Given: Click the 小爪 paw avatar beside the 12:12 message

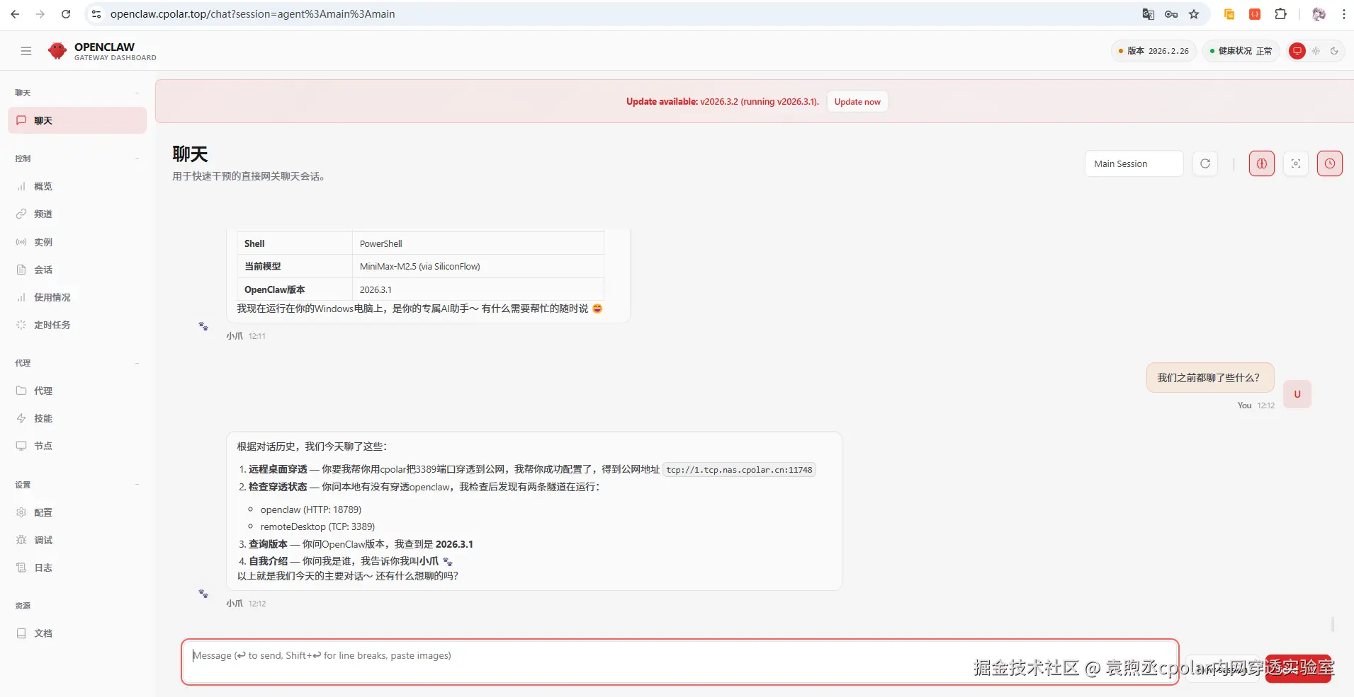Looking at the screenshot, I should tap(203, 594).
